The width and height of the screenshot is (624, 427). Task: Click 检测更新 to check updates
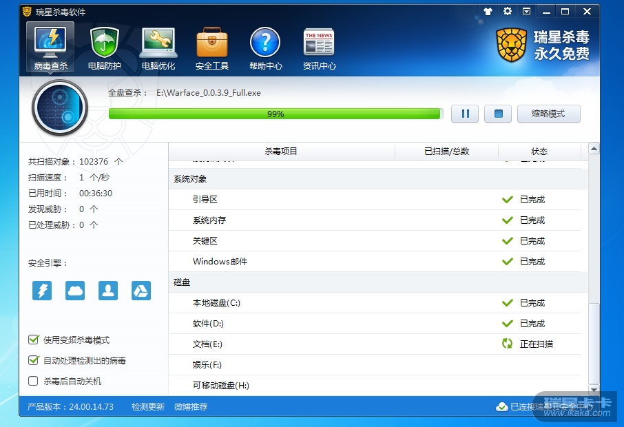pyautogui.click(x=148, y=407)
